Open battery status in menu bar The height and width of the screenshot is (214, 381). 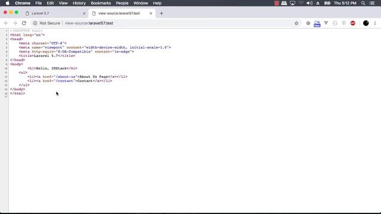(x=327, y=3)
